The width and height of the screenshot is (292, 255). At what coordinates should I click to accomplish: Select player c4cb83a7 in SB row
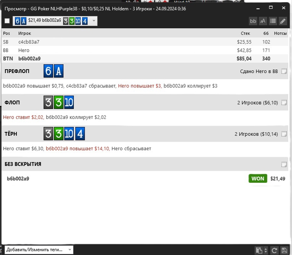29,42
